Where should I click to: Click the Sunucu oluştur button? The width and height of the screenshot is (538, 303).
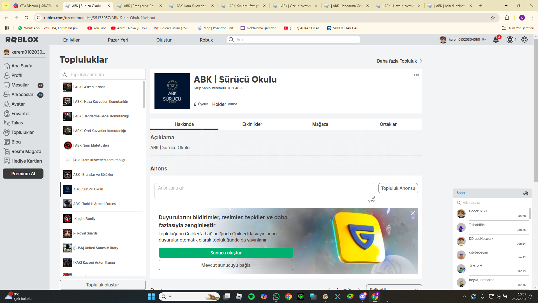[x=226, y=253]
